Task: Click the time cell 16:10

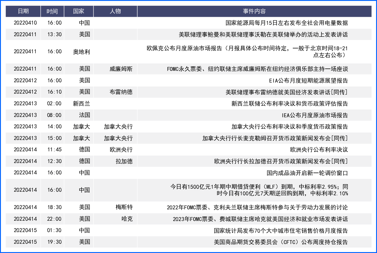Action: point(54,92)
